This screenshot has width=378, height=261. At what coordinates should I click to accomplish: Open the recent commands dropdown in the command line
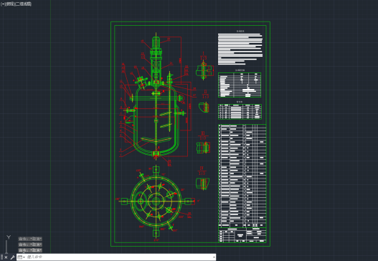(22, 257)
